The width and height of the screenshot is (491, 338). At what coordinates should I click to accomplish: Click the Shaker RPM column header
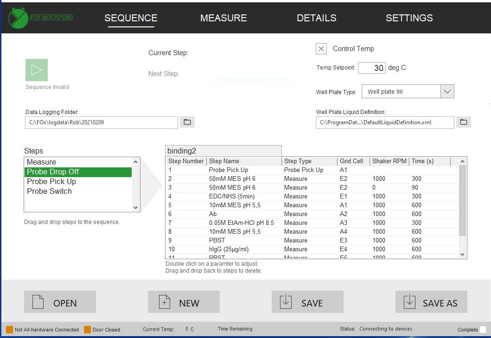click(389, 161)
